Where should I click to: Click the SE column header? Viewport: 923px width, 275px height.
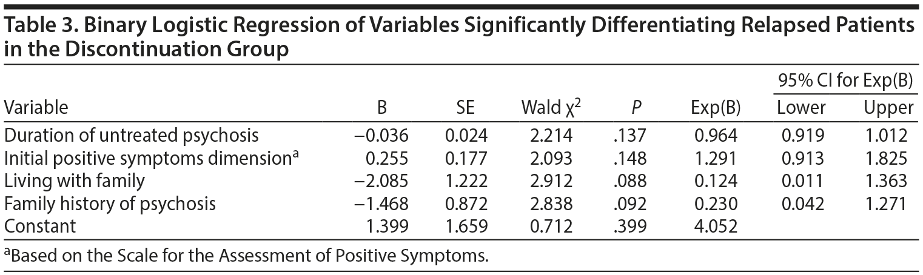click(465, 108)
